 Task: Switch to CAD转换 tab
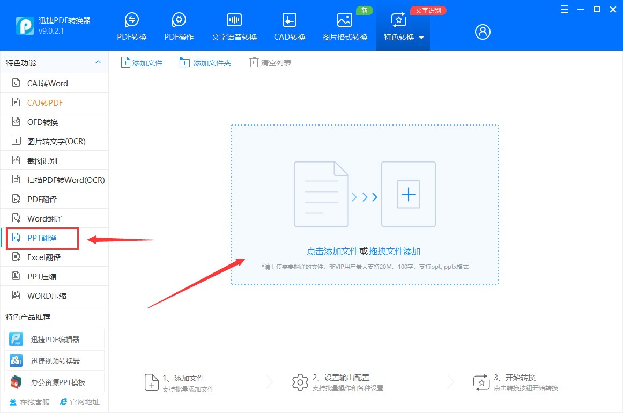point(290,27)
